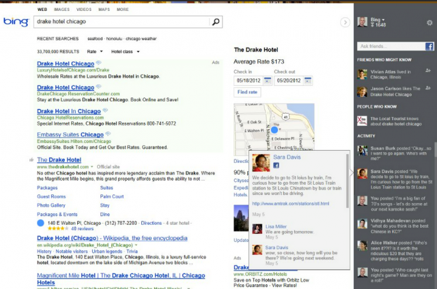
Task: Click the magnifier search button
Action: click(x=216, y=22)
